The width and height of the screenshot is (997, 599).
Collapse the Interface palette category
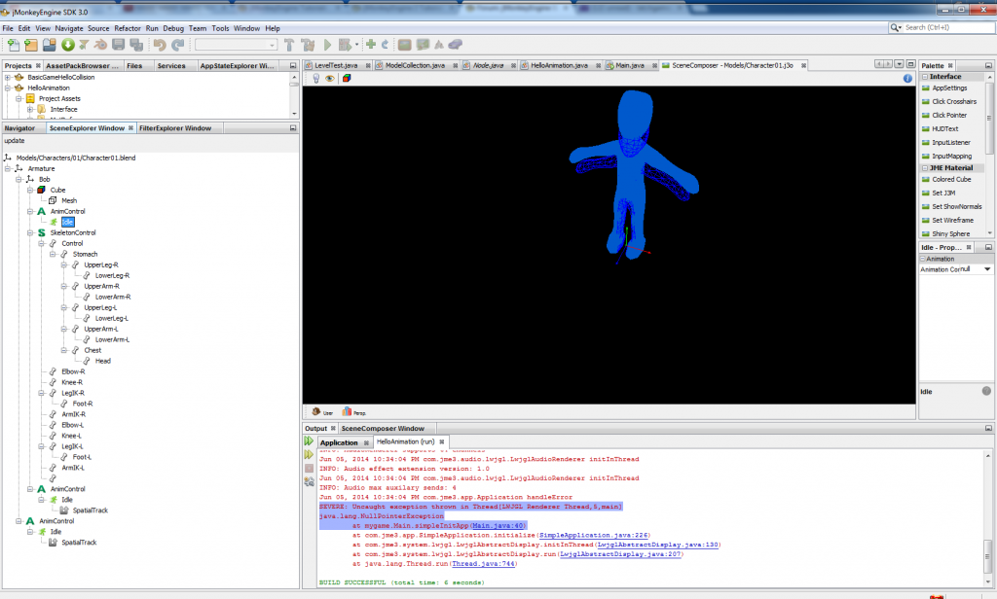(925, 76)
